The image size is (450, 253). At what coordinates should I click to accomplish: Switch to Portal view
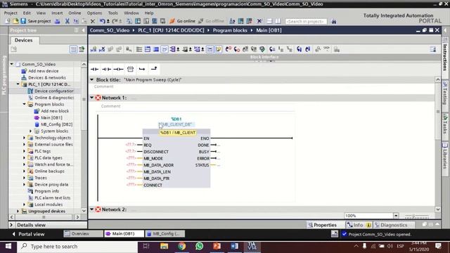tap(28, 234)
